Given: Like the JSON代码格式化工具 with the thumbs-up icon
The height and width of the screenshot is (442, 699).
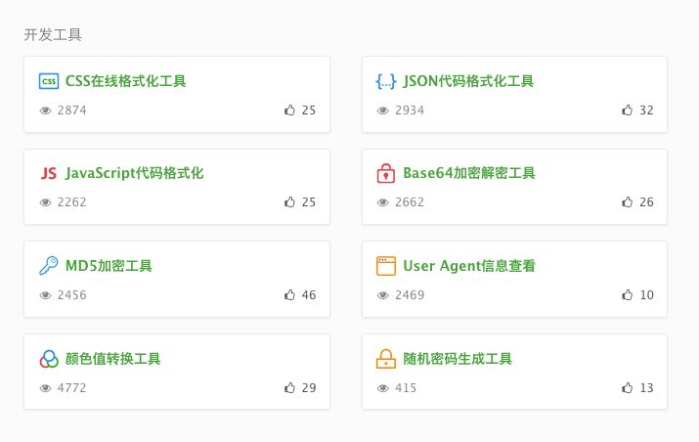Looking at the screenshot, I should tap(628, 110).
